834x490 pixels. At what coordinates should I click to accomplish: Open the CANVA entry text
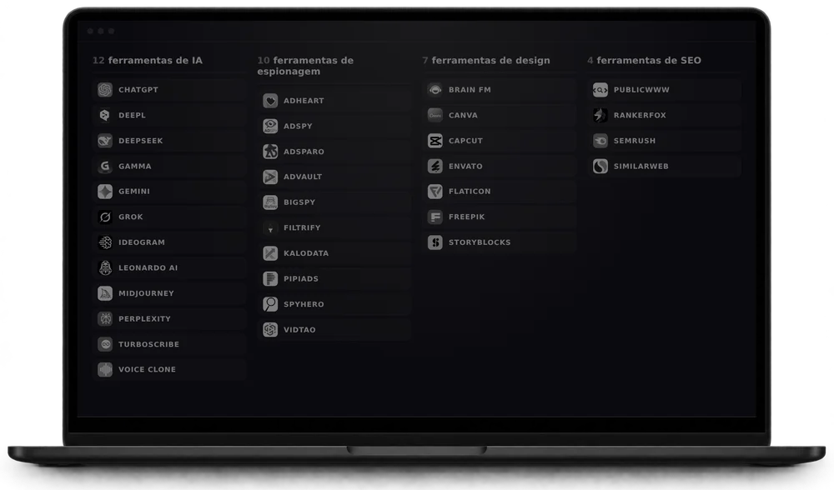click(463, 115)
